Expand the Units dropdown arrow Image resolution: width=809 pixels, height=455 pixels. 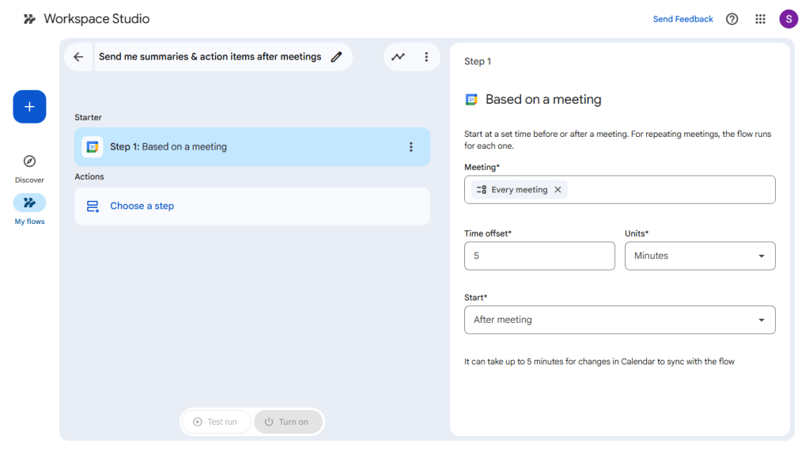pos(761,256)
